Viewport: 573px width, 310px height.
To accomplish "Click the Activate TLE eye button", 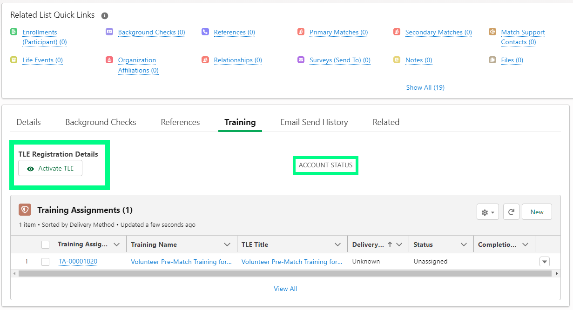I will coord(50,168).
